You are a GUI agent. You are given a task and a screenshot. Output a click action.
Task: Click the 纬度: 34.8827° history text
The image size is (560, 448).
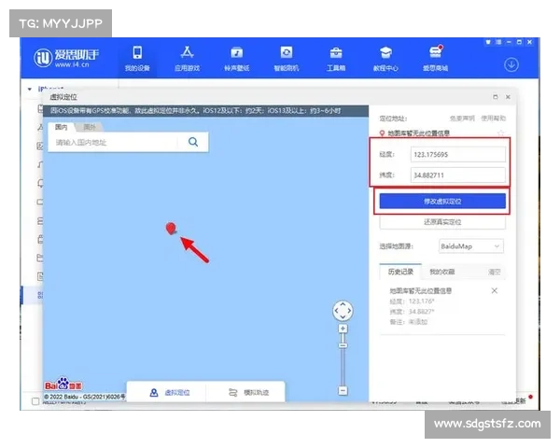412,312
